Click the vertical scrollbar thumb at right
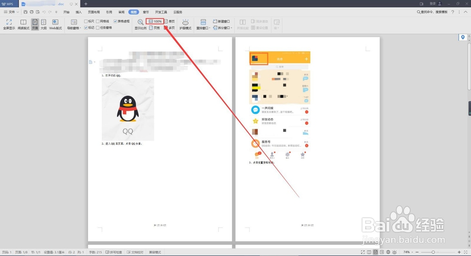 [469, 66]
